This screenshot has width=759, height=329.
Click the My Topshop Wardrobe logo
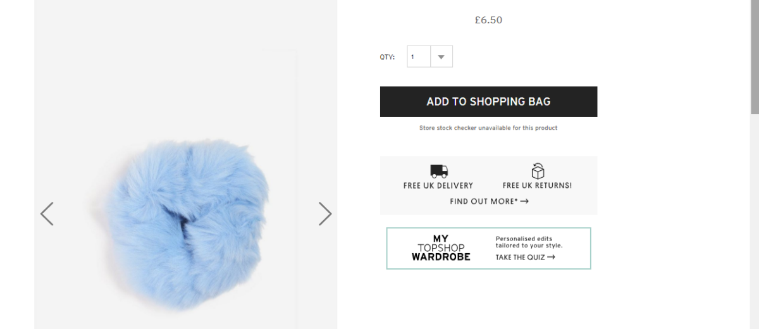441,248
